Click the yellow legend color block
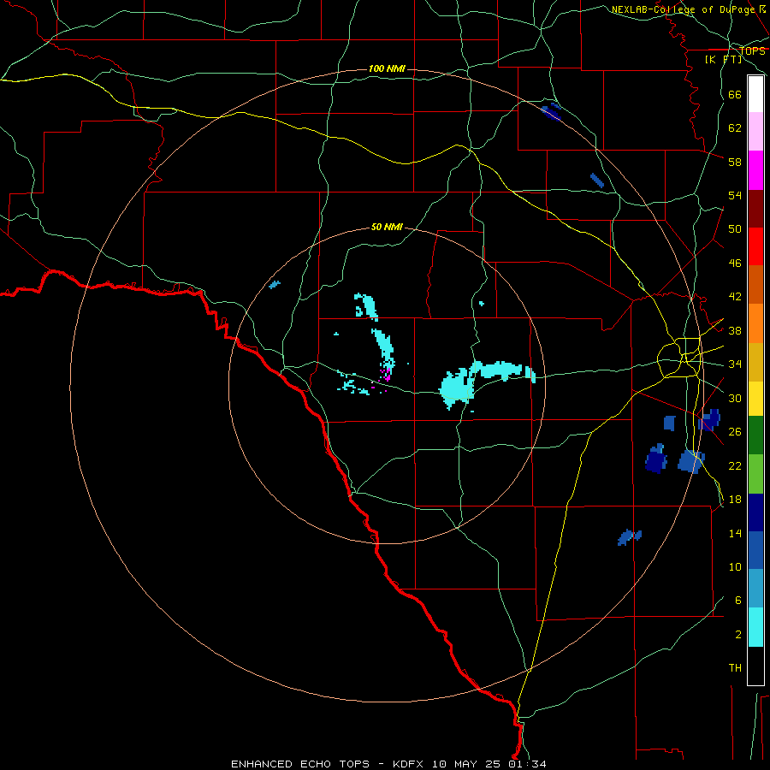The width and height of the screenshot is (770, 770). [x=755, y=399]
